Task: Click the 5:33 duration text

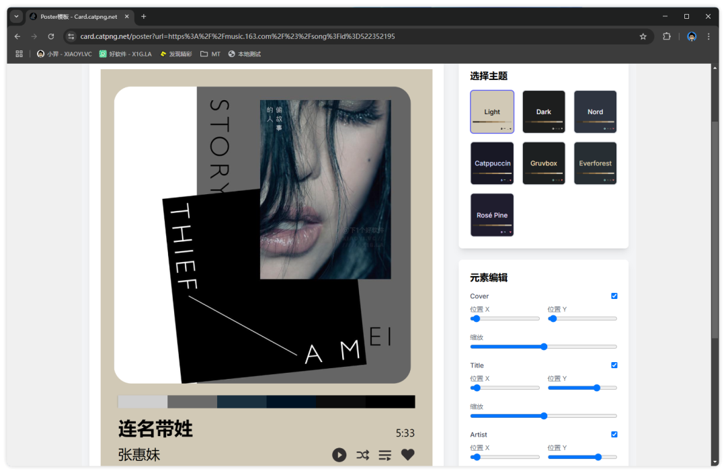Action: tap(405, 433)
